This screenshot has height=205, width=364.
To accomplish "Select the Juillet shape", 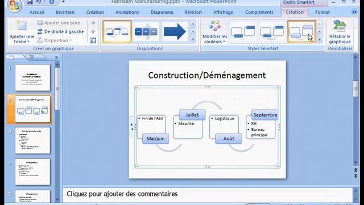I will pyautogui.click(x=192, y=115).
